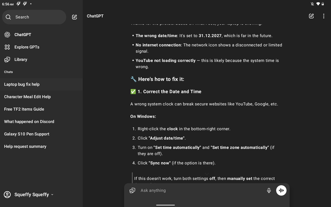
Task: Focus the sidebar Search field
Action: click(x=34, y=17)
